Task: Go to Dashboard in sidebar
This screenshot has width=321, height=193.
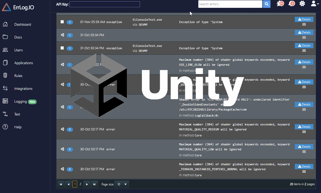Action: pyautogui.click(x=22, y=24)
